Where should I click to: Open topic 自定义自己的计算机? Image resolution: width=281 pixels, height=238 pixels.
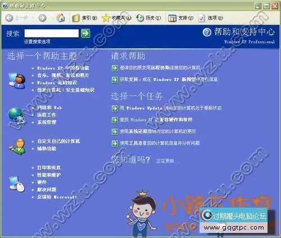coord(58,141)
